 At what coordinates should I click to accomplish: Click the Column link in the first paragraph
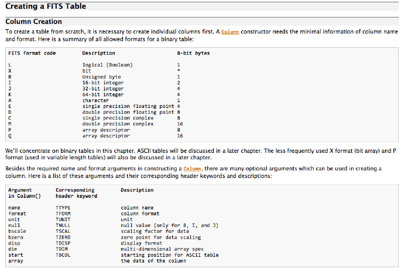(231, 32)
